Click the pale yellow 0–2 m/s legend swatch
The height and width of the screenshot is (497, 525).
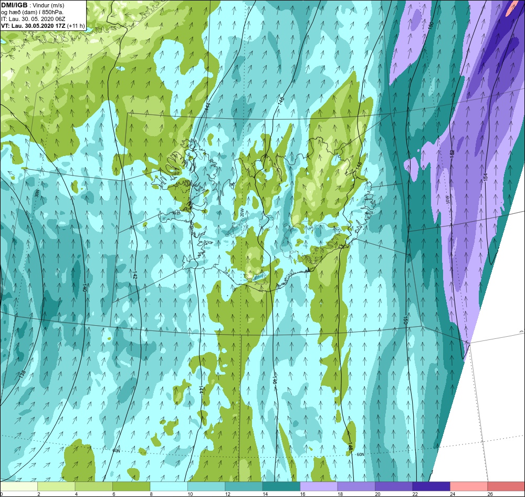click(19, 486)
